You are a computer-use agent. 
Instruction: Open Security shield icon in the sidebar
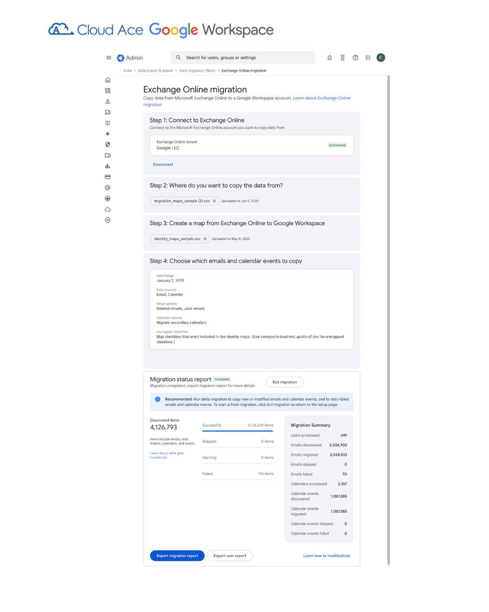point(108,144)
